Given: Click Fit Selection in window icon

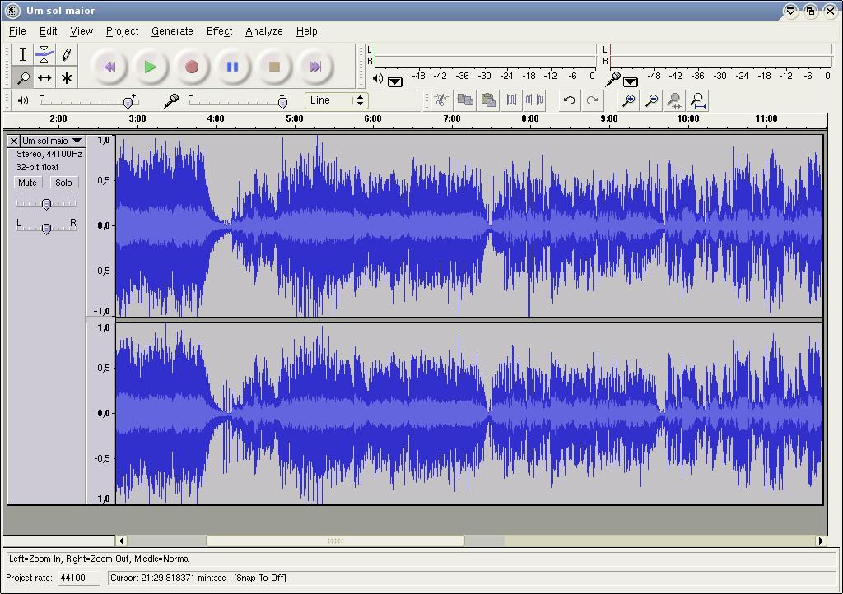Looking at the screenshot, I should coord(674,100).
